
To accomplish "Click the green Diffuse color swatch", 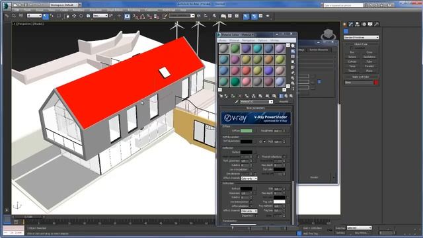I will [x=246, y=131].
